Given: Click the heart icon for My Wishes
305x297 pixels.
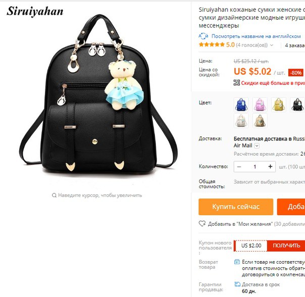Looking at the screenshot, I should 202,224.
